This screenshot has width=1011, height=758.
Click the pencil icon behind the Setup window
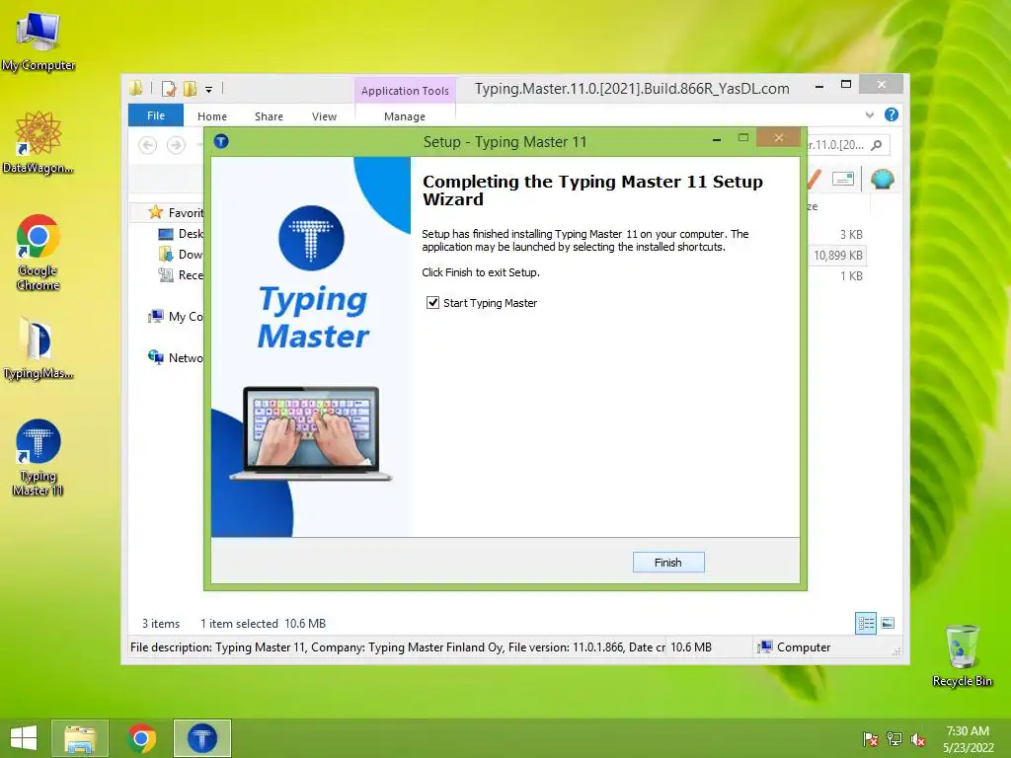pyautogui.click(x=815, y=179)
